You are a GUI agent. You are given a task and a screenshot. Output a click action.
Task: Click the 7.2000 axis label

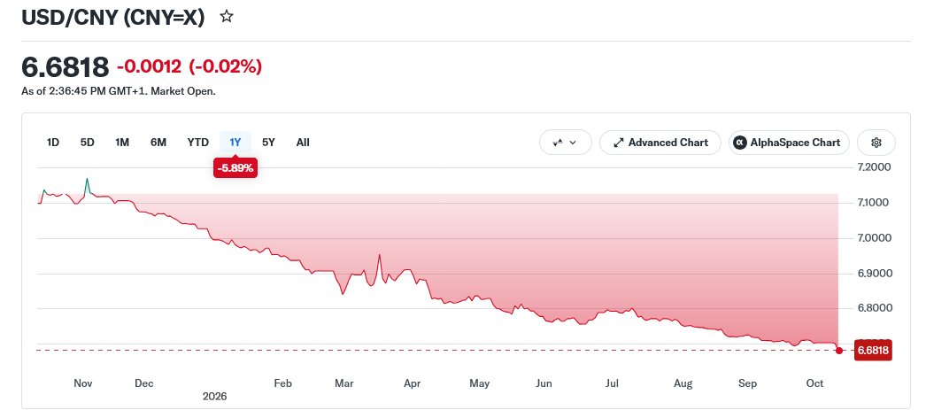point(874,167)
